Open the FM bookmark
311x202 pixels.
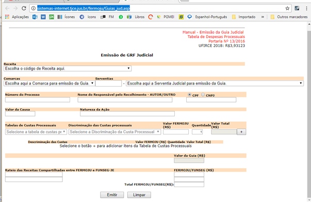[x=107, y=17]
